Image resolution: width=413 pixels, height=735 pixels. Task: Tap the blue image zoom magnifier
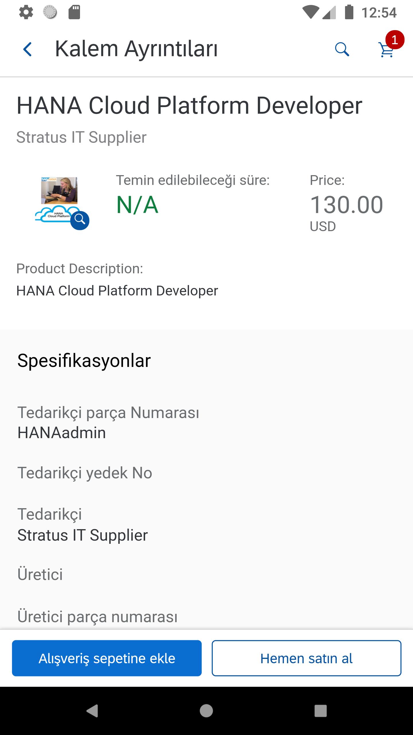tap(80, 220)
